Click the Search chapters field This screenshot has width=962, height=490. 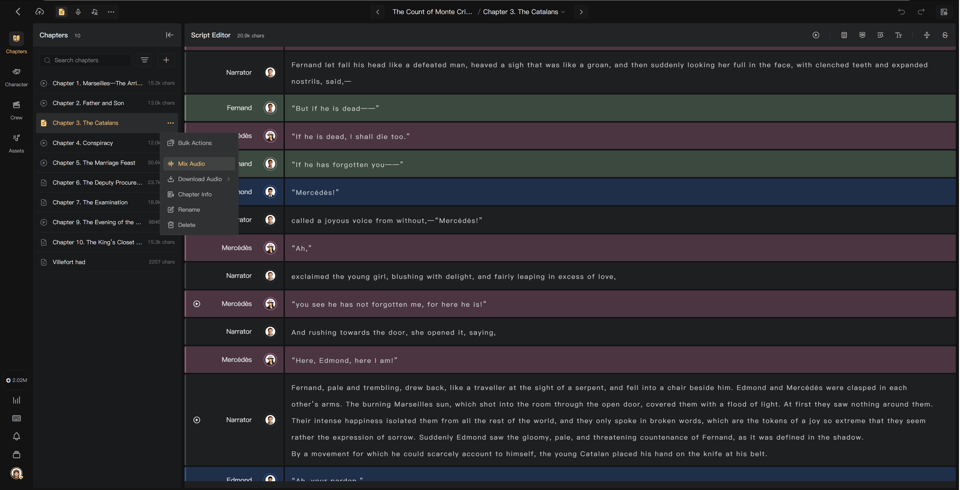click(85, 60)
